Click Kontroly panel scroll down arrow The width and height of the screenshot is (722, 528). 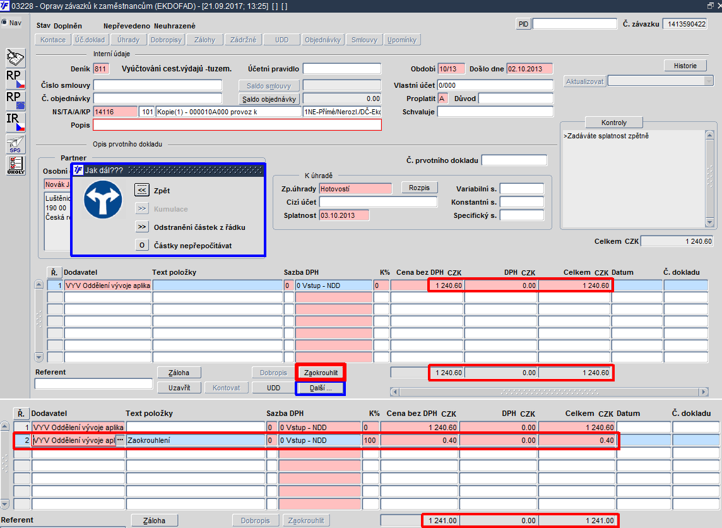(709, 222)
